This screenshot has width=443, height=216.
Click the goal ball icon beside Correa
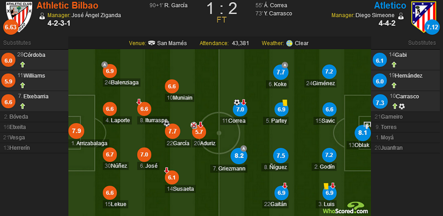[x=237, y=102]
